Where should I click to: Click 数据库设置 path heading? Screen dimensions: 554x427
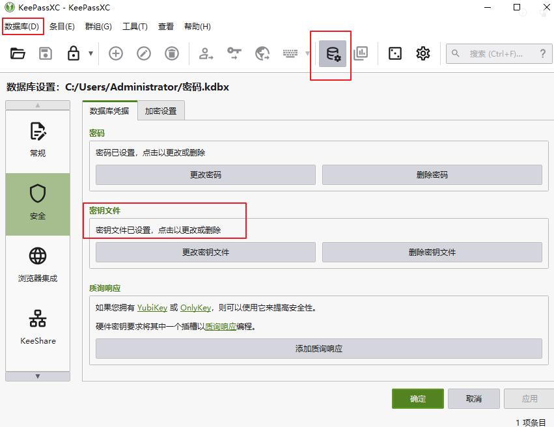118,87
